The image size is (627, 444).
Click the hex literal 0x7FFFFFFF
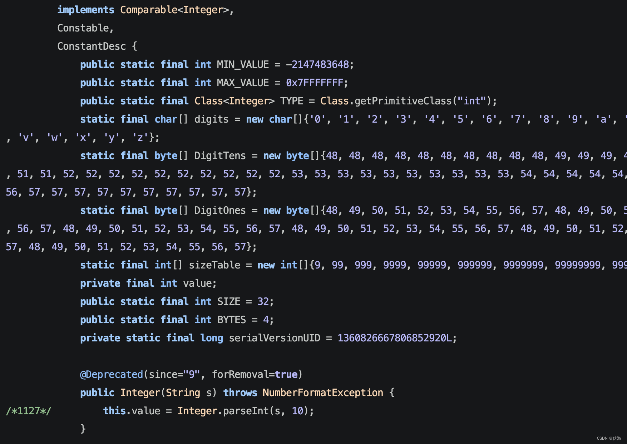coord(315,83)
